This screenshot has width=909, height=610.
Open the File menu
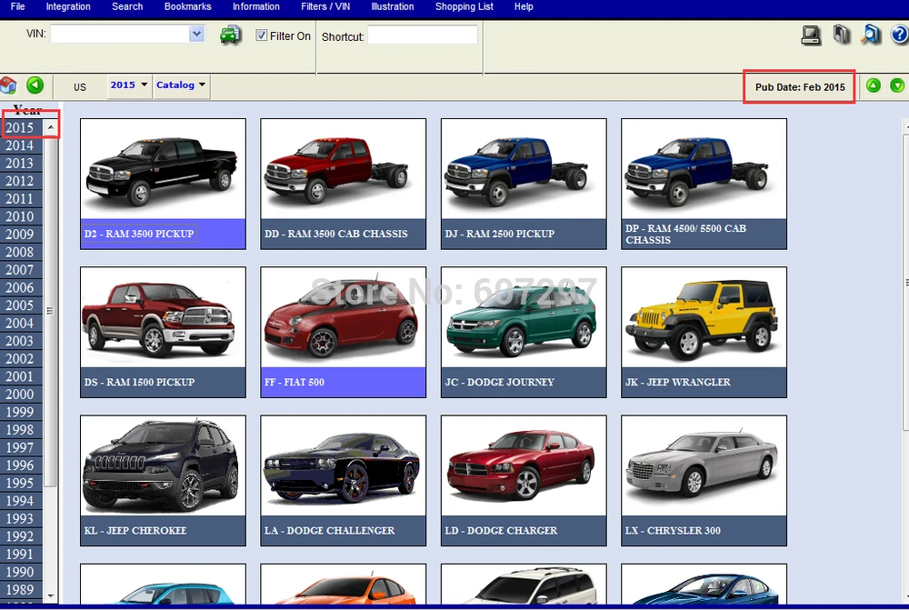18,6
